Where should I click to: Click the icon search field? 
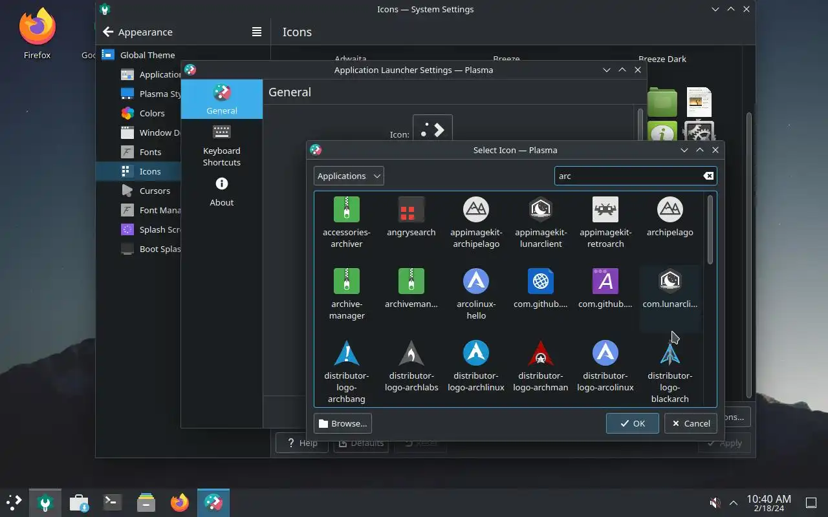[635, 176]
